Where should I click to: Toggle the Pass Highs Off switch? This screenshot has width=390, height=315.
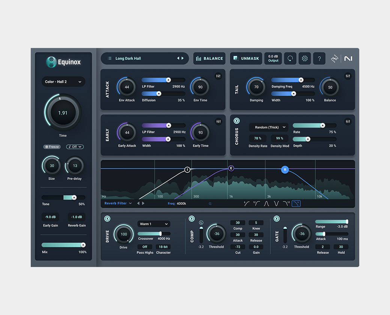pyautogui.click(x=145, y=247)
